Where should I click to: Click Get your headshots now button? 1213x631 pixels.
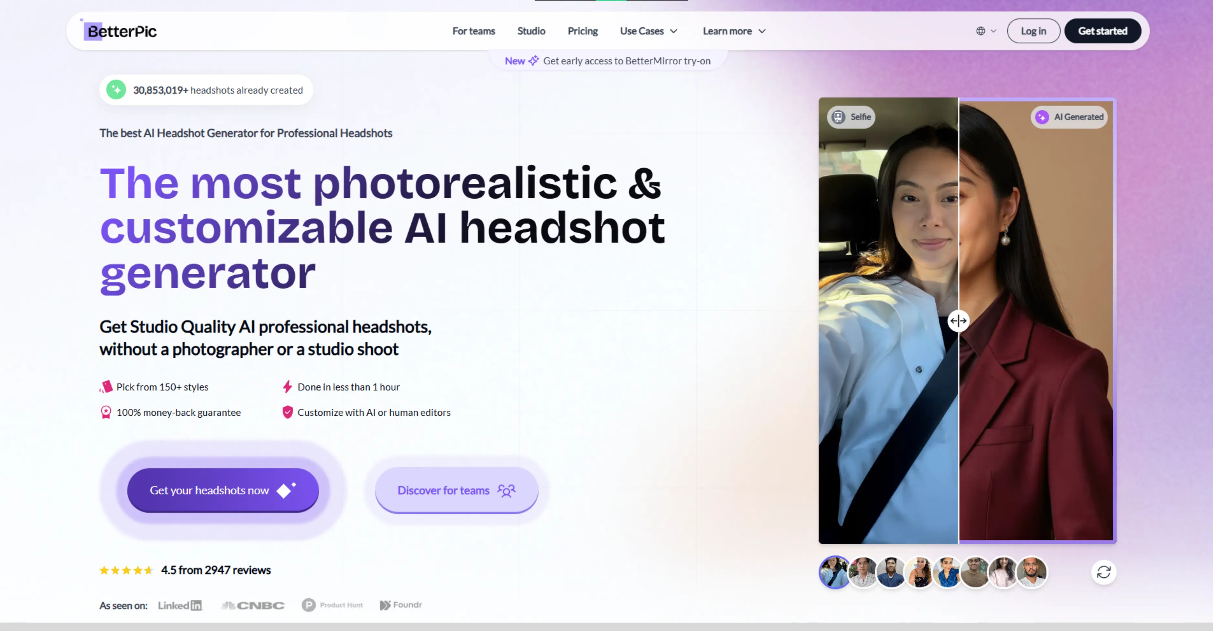tap(223, 490)
